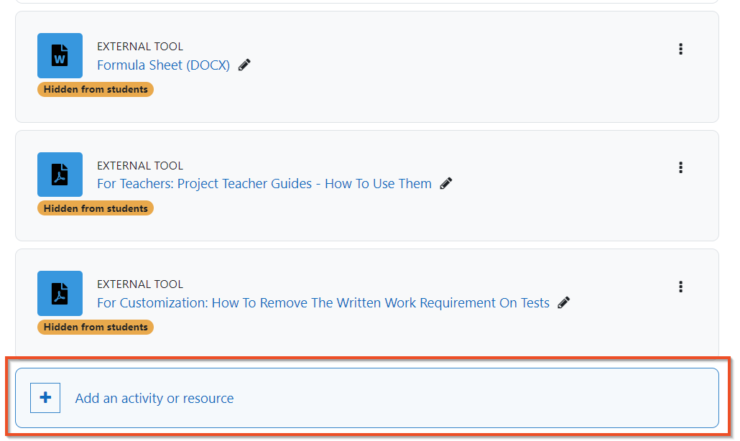Open three-dot menu for Customization item
The width and height of the screenshot is (740, 441).
click(680, 287)
